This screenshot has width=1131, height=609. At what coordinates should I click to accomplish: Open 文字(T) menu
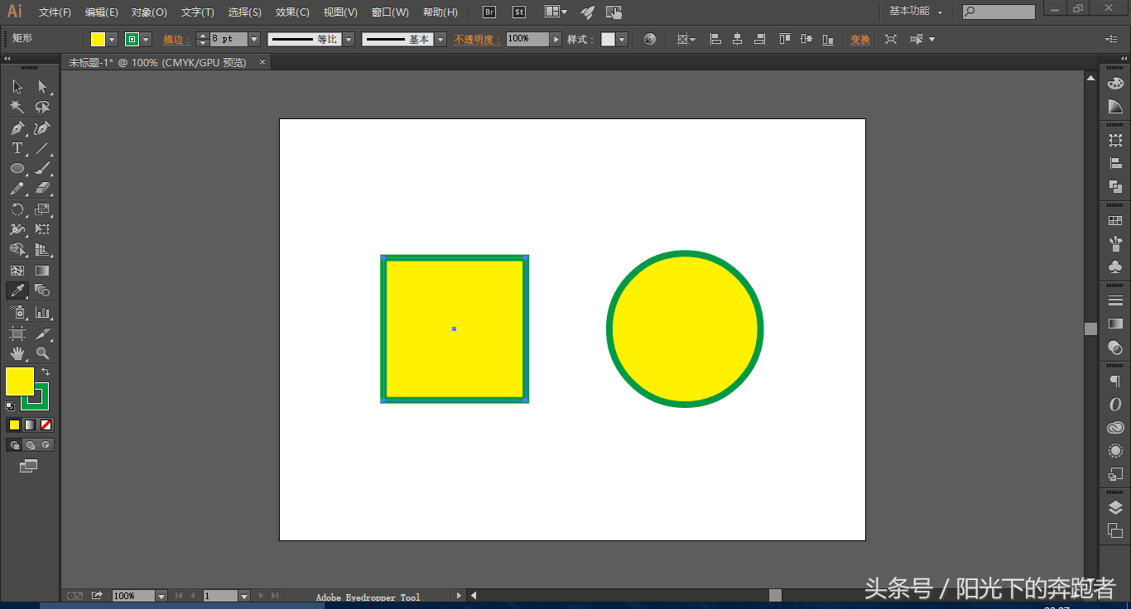click(198, 12)
